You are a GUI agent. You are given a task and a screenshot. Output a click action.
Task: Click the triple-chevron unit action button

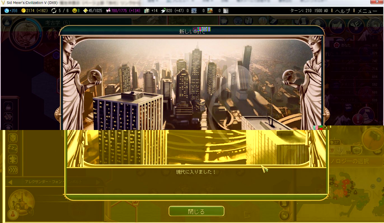[x=13, y=170]
